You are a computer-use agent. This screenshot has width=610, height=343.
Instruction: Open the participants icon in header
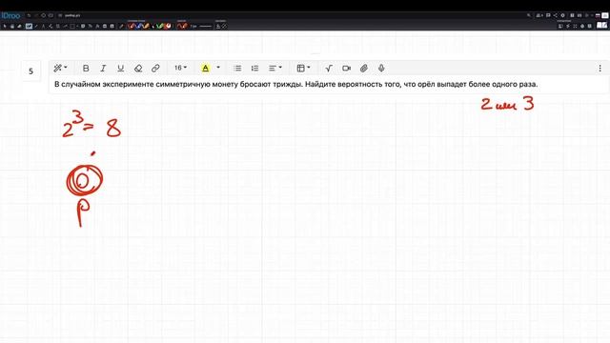(x=539, y=15)
